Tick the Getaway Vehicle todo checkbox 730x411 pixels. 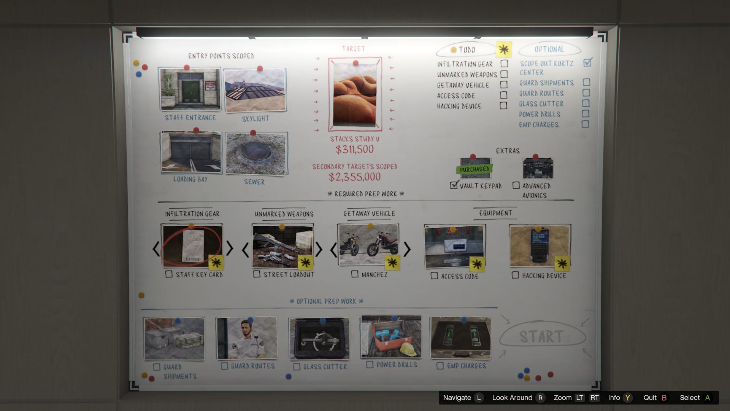tap(504, 84)
